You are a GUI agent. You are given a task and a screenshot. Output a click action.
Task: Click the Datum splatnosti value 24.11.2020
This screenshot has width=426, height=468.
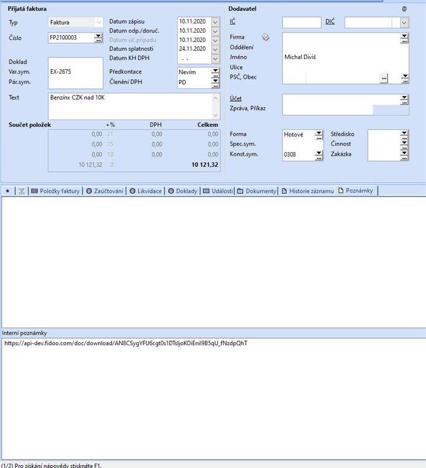tap(193, 49)
